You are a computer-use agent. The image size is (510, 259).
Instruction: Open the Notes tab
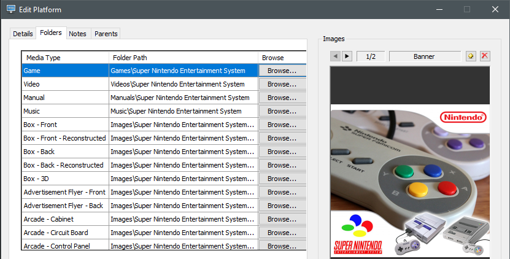click(x=77, y=34)
